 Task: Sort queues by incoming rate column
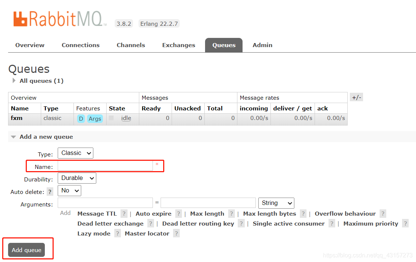(254, 109)
